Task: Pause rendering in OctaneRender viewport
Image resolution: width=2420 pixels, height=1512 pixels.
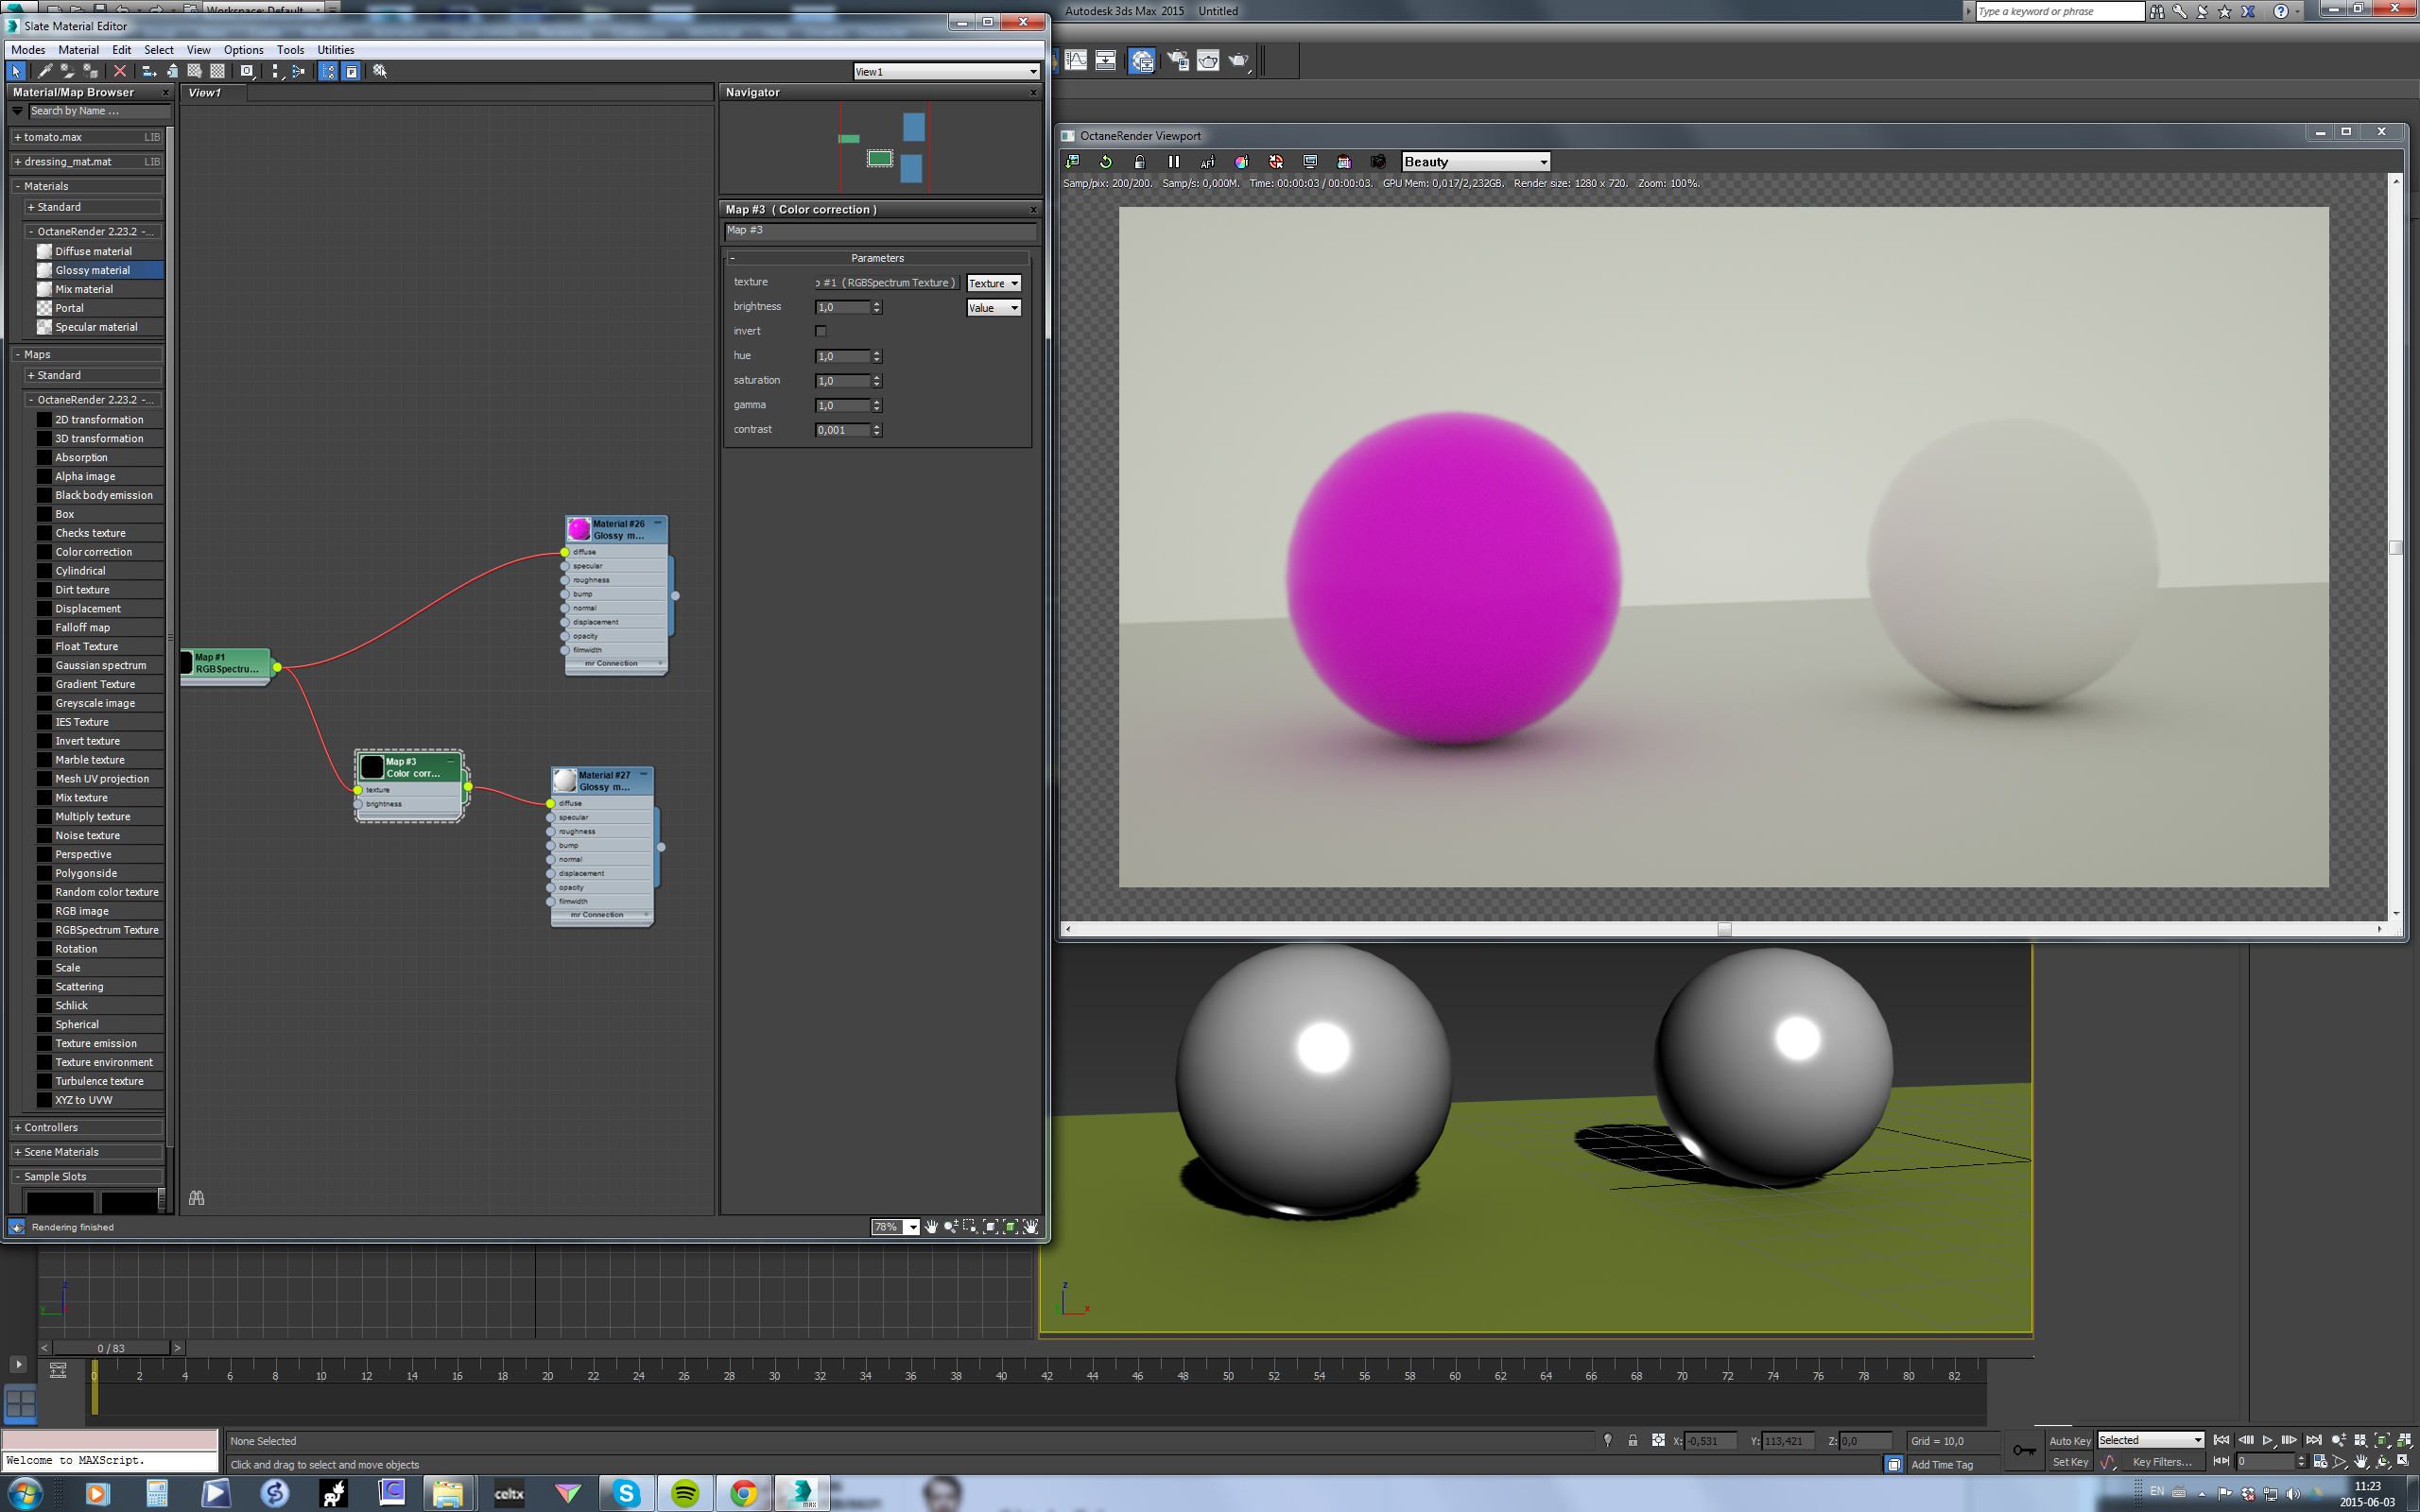Action: click(1174, 162)
